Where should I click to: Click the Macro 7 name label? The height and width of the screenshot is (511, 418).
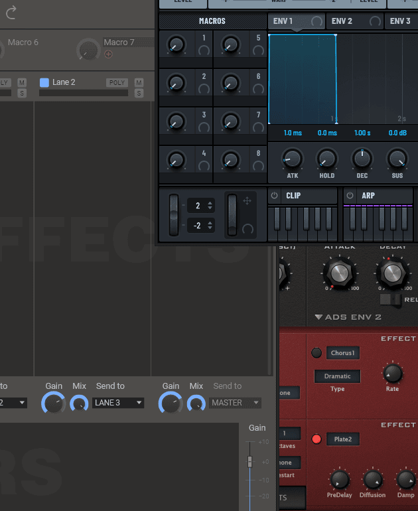(119, 42)
